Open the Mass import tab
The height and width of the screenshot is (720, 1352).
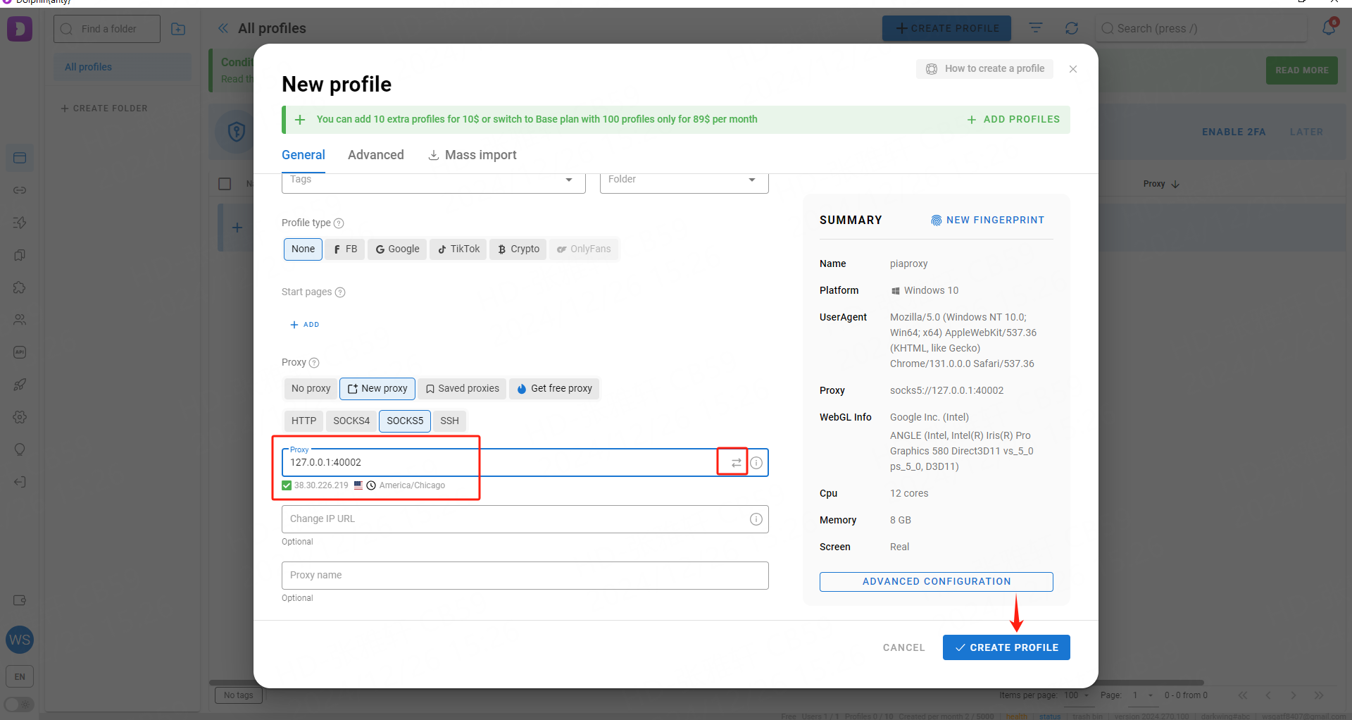coord(472,155)
